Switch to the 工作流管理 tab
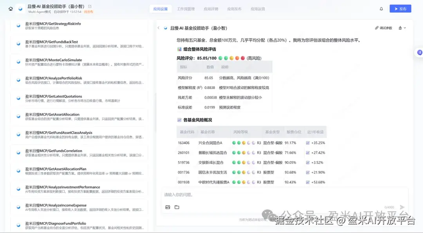Image resolution: width=423 pixels, height=233 pixels. [186, 9]
